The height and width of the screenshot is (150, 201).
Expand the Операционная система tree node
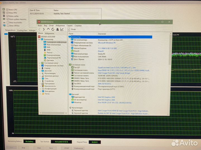[x=40, y=66]
